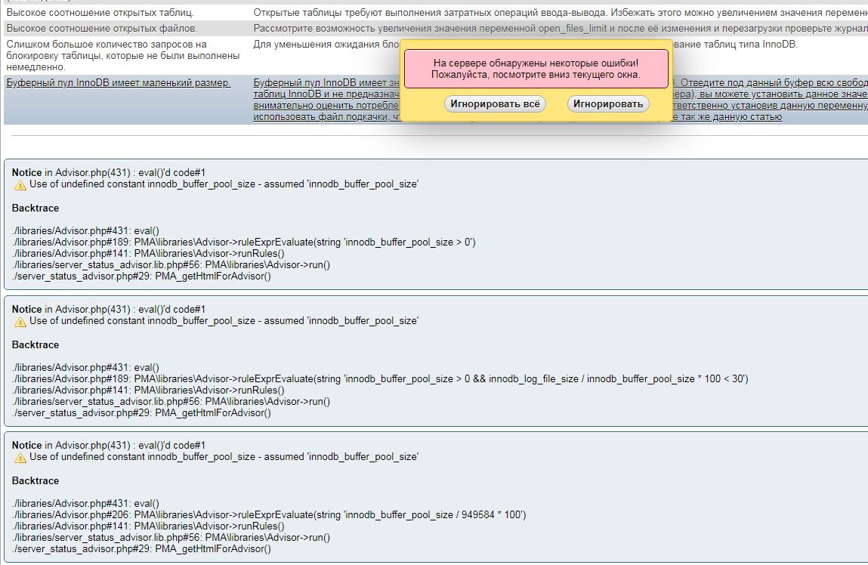Click the first 'Backtrace' heading

click(36, 208)
